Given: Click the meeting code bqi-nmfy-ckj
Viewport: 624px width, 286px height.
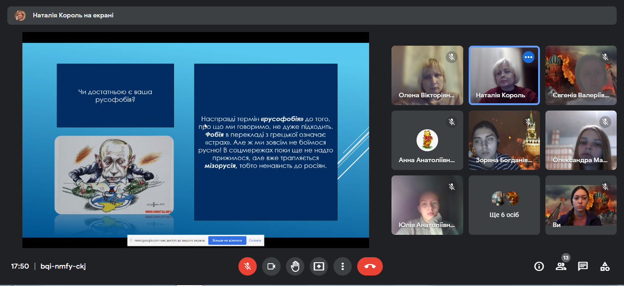Looking at the screenshot, I should (63, 266).
